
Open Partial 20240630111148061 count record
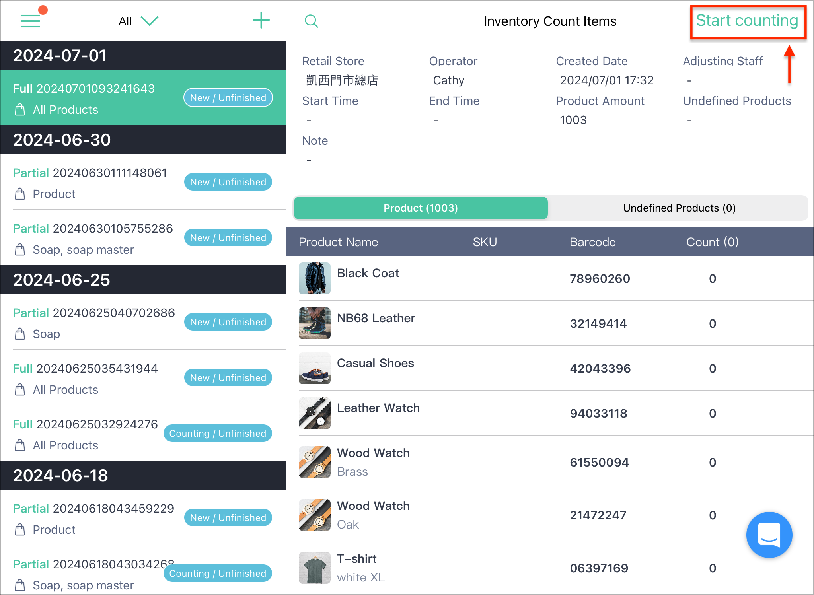click(143, 182)
